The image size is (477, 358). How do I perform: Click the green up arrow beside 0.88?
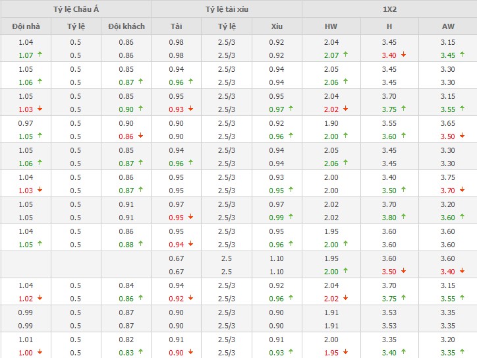(x=141, y=245)
